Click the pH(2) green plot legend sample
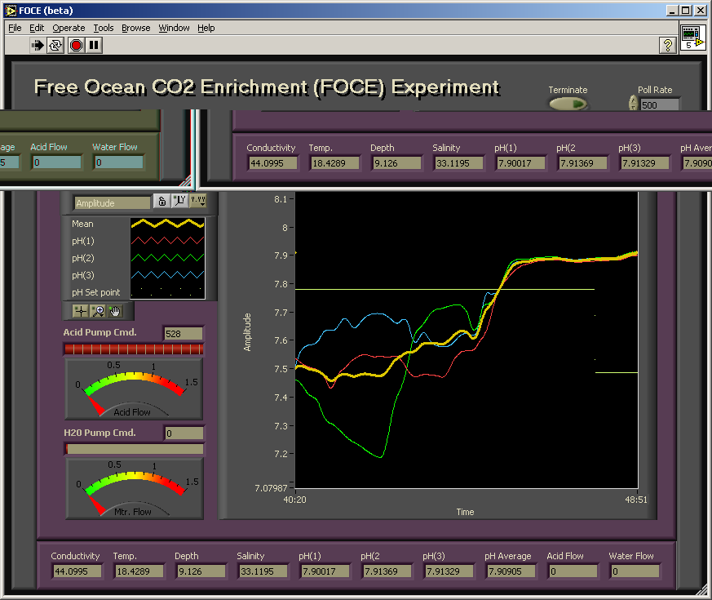The height and width of the screenshot is (600, 712). [x=167, y=258]
